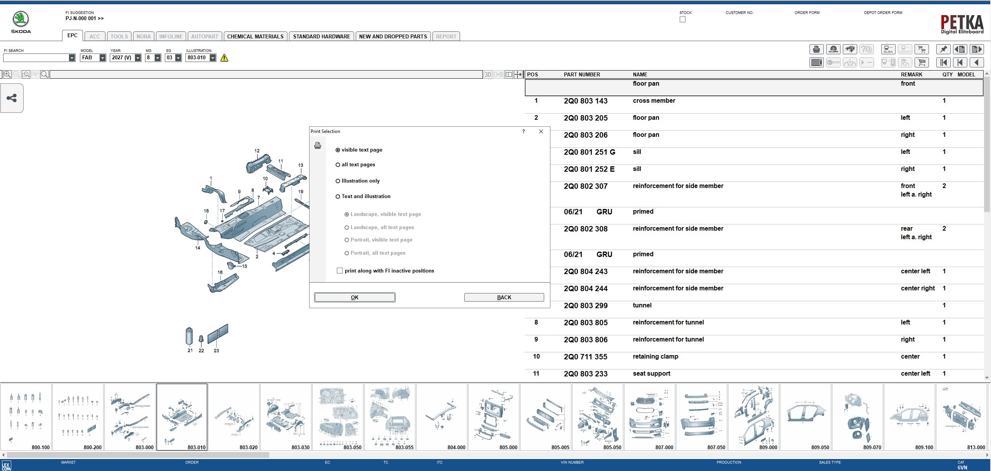Click the binoculars search icon
The width and height of the screenshot is (991, 471).
point(850,49)
